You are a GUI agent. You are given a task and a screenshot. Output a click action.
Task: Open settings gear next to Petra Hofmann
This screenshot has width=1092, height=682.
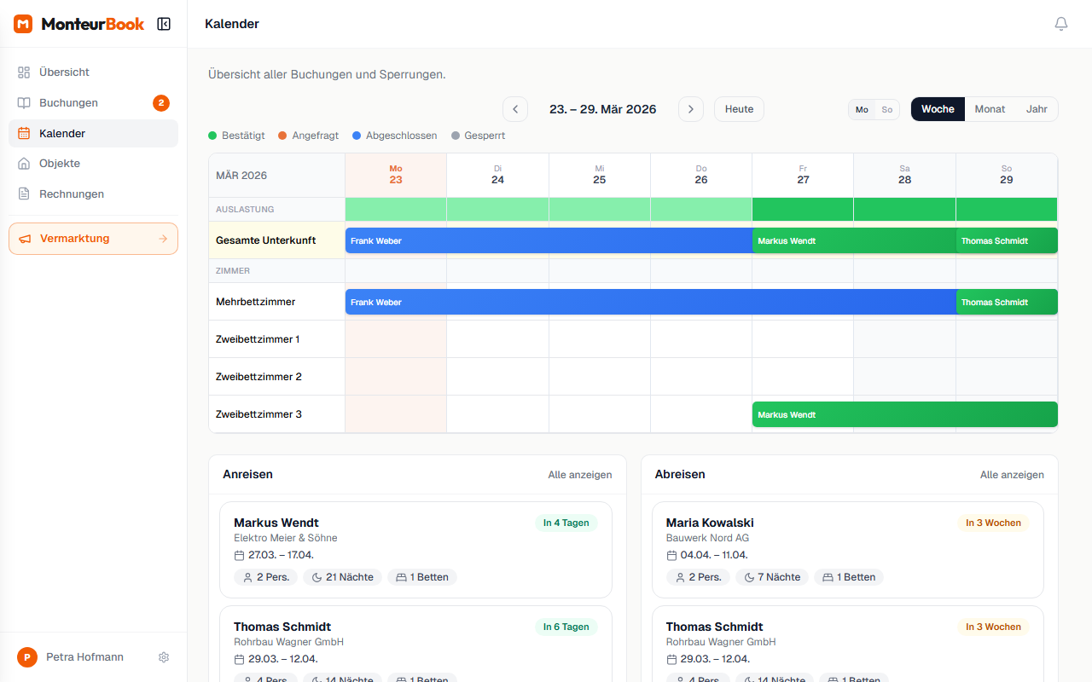(164, 657)
